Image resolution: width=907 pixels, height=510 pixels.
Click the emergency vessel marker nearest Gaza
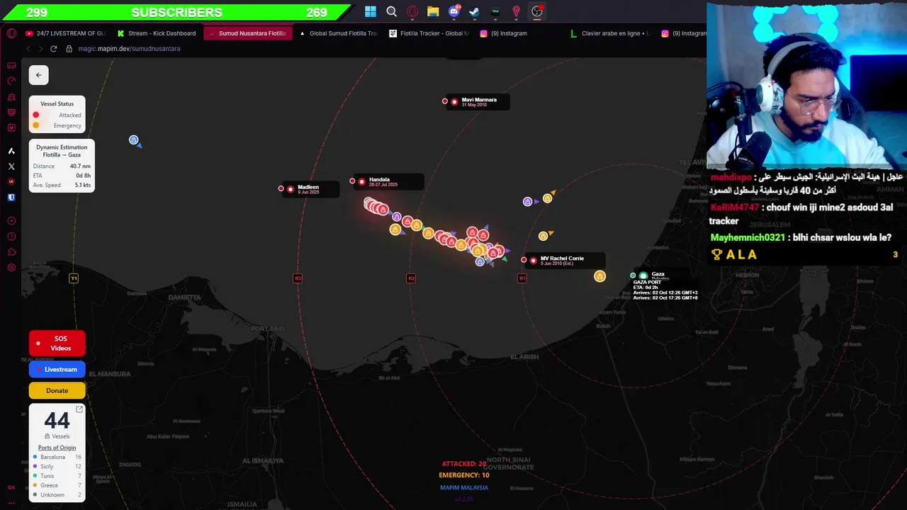pyautogui.click(x=599, y=276)
